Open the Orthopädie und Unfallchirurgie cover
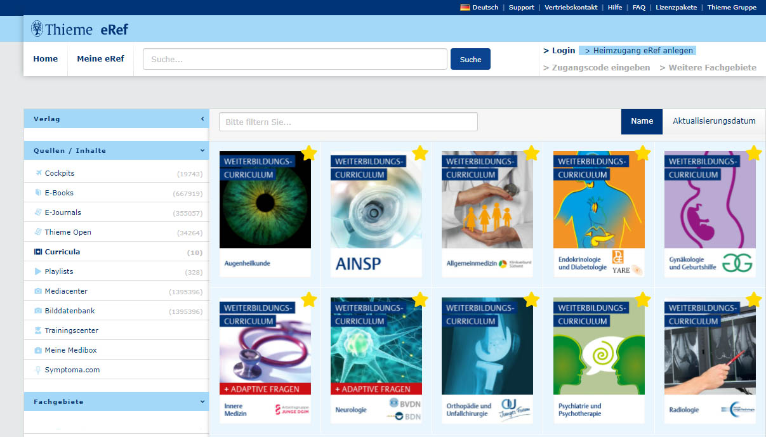 487,360
